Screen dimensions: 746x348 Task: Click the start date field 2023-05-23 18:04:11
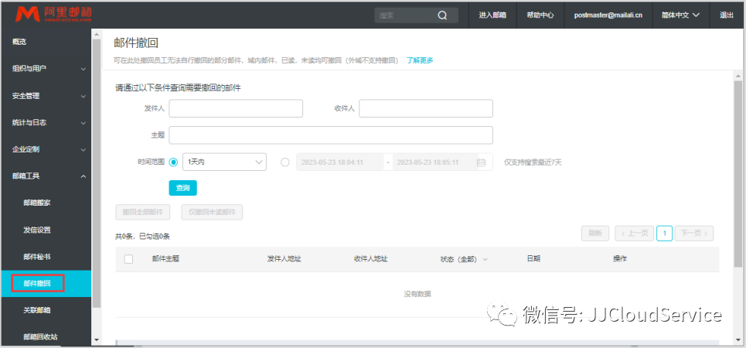pyautogui.click(x=340, y=162)
